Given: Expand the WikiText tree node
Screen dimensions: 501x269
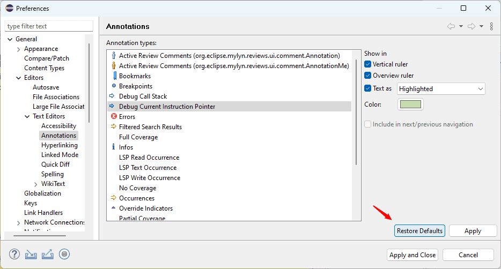Looking at the screenshot, I should click(x=35, y=184).
